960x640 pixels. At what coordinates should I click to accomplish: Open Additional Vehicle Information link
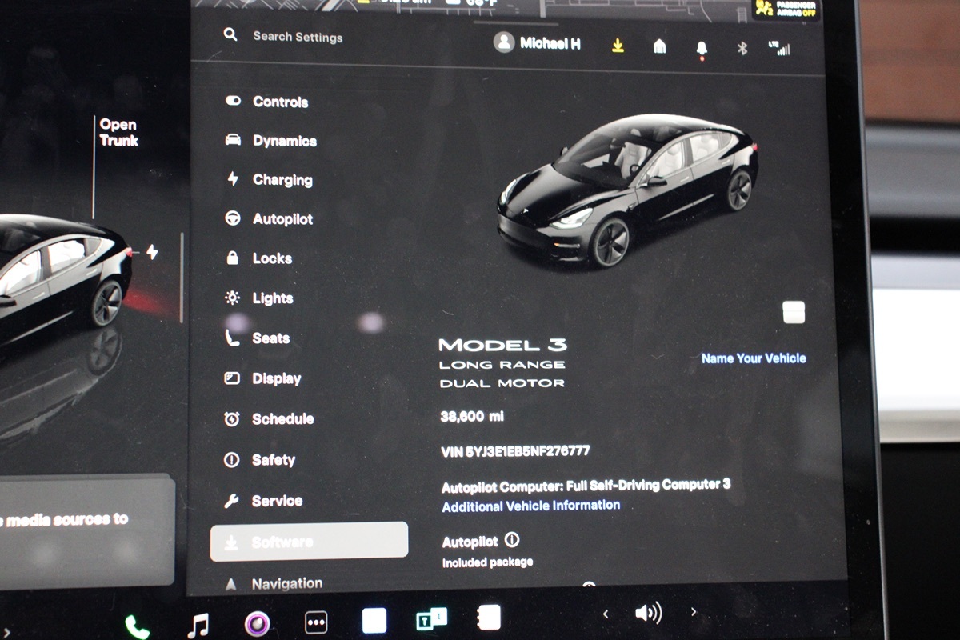(530, 506)
